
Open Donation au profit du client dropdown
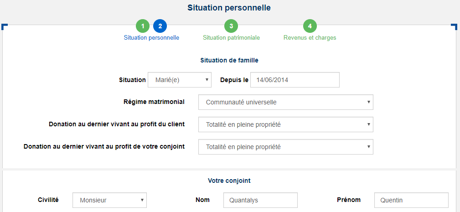286,124
